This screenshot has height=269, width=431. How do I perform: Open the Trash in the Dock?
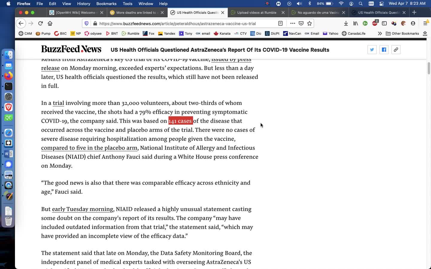[x=8, y=221]
